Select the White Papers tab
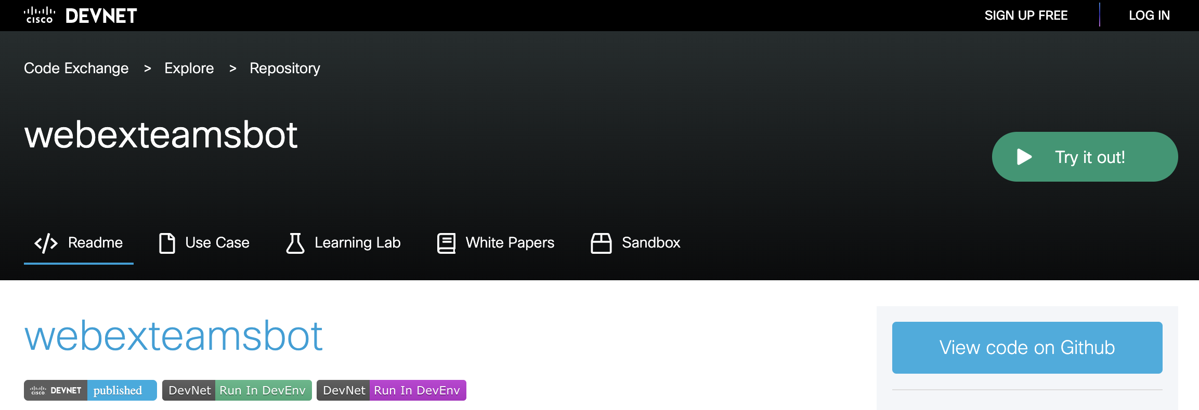The width and height of the screenshot is (1199, 410). click(x=496, y=243)
